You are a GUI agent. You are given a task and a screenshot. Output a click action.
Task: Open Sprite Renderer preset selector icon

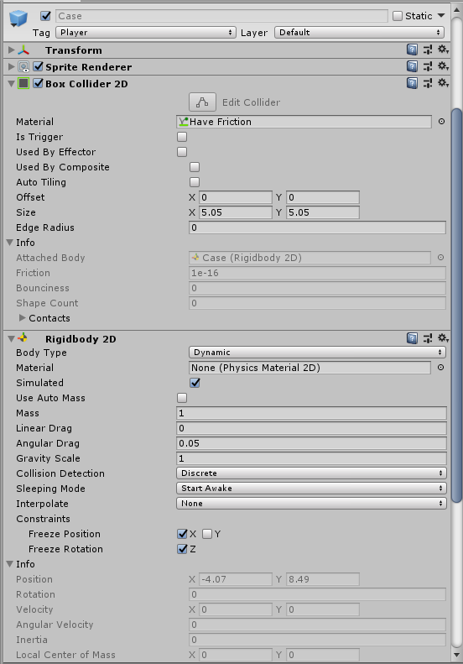428,66
